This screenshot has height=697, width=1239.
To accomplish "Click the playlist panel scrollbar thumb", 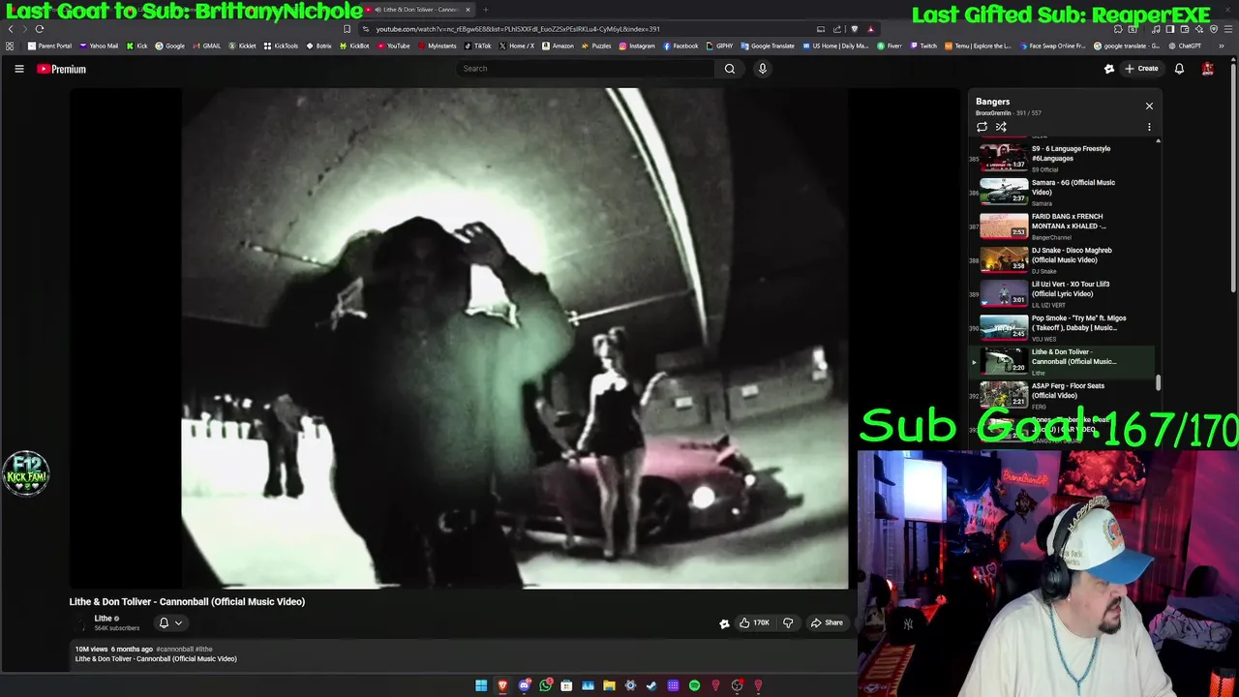I will pos(1158,384).
